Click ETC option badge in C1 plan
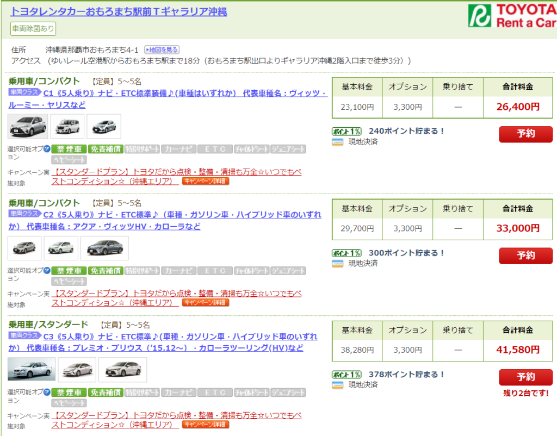557x436 pixels. point(215,149)
